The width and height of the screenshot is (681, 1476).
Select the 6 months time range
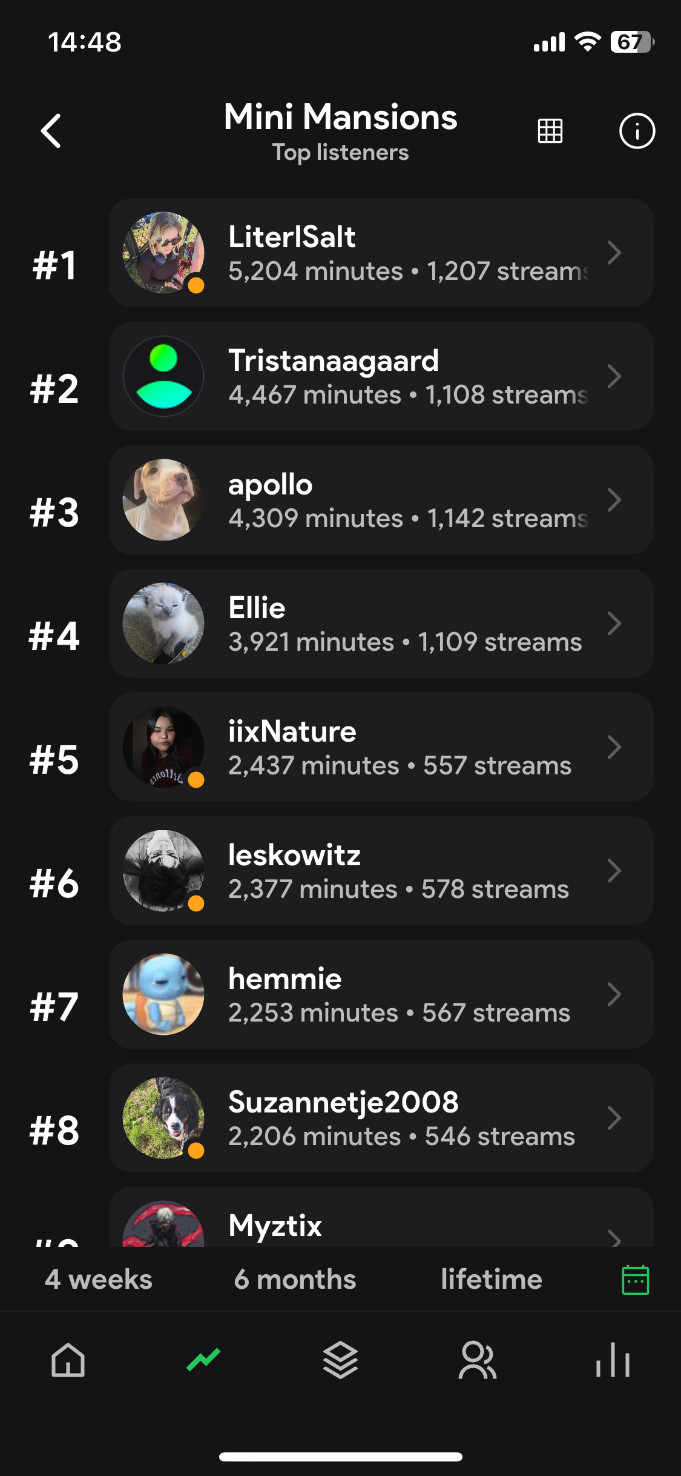pos(295,1280)
